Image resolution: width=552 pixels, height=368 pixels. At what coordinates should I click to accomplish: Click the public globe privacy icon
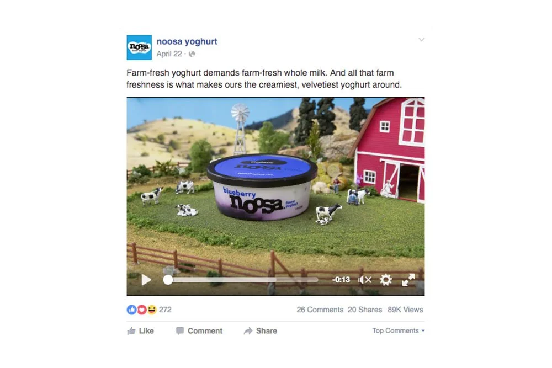click(192, 54)
